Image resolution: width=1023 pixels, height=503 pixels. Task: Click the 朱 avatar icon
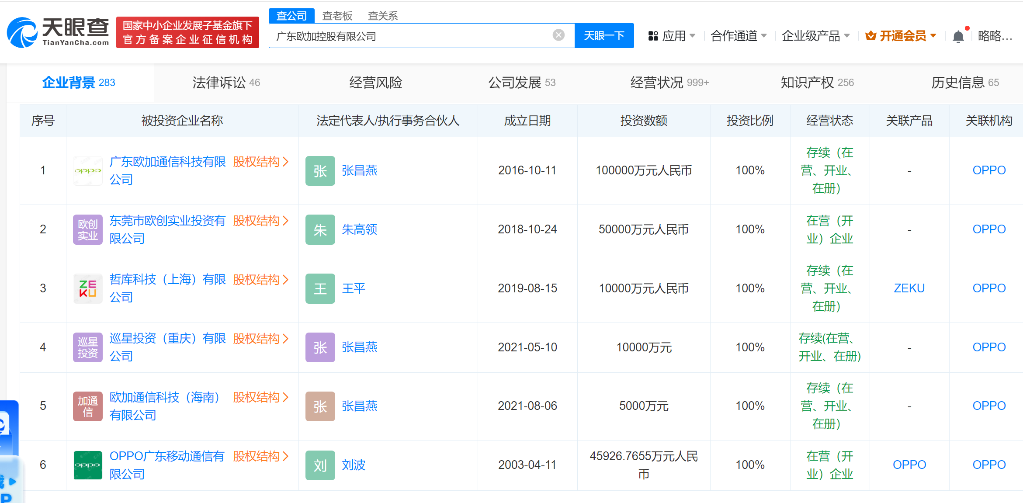tap(320, 229)
